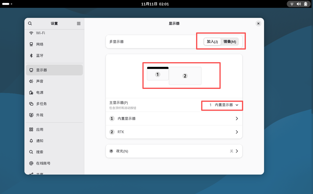Open Night Light (夜光) settings row
313x194 pixels.
(174, 151)
